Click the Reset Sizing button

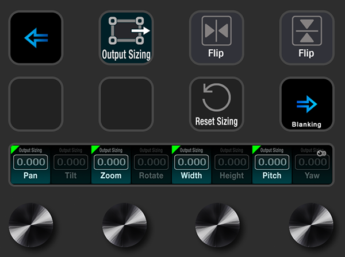click(217, 104)
